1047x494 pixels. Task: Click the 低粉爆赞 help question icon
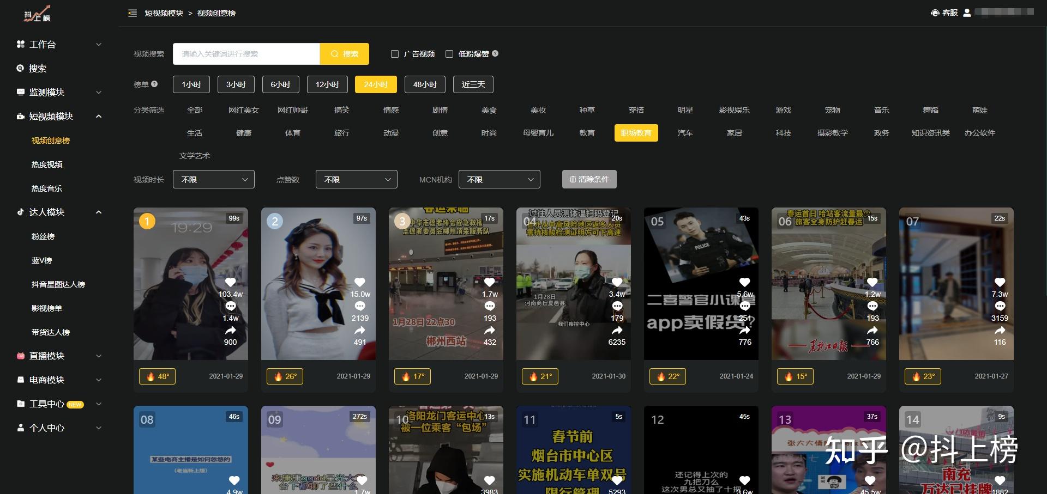495,53
